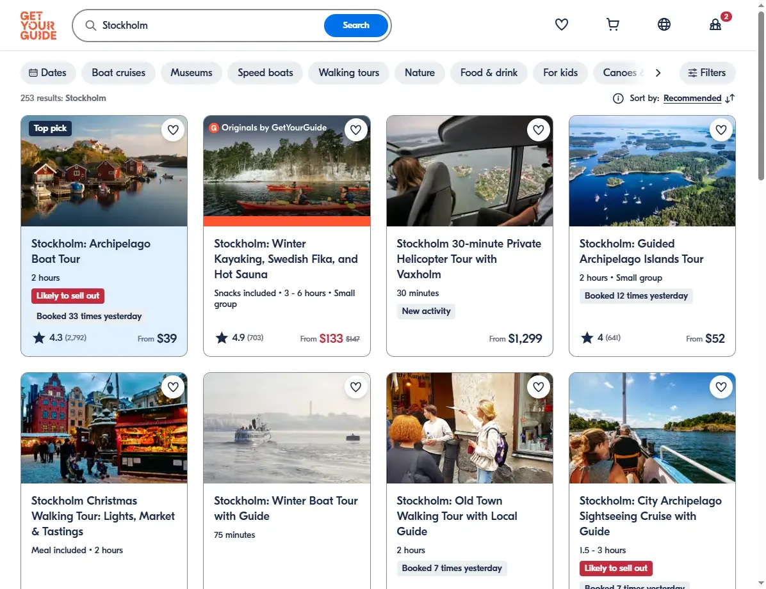Click the info icon beside Sort by
Screen dimensions: 766x589
pos(618,98)
